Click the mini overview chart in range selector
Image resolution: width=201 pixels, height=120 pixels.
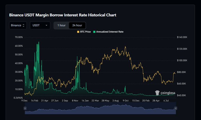coord(100,109)
